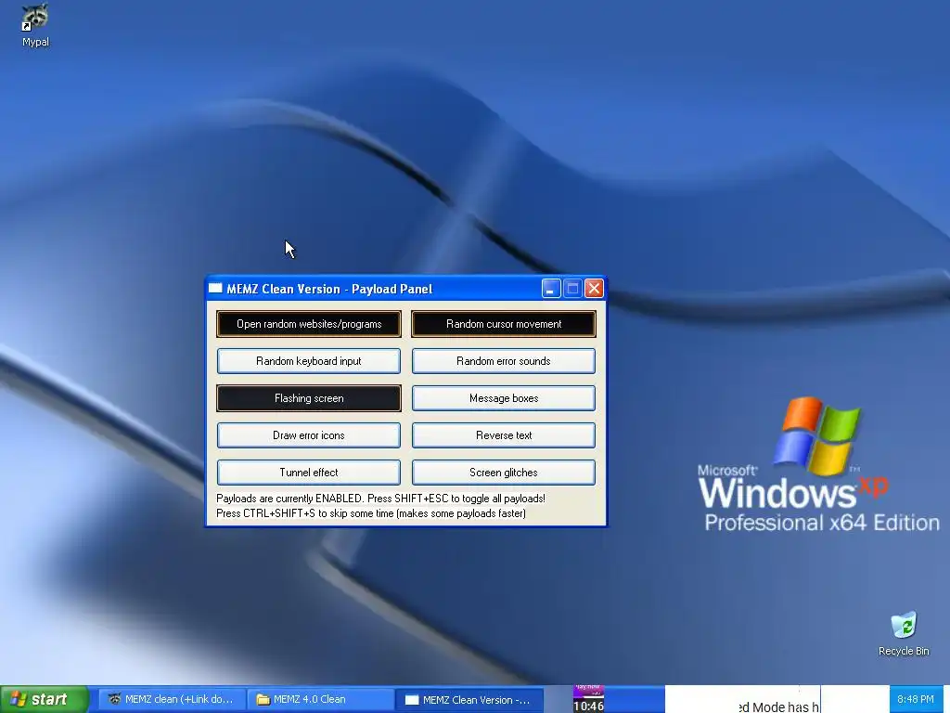Open the Mypal desktop shortcut icon
950x713 pixels.
[35, 25]
